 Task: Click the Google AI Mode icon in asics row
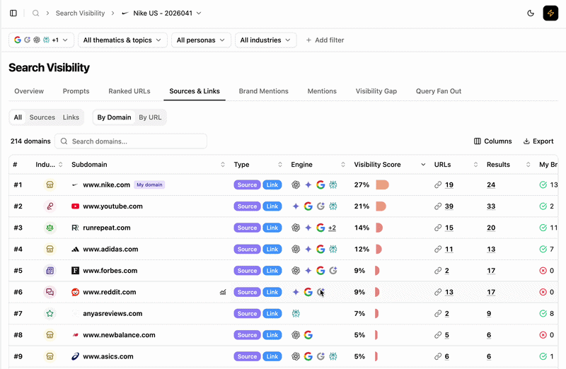[320, 356]
